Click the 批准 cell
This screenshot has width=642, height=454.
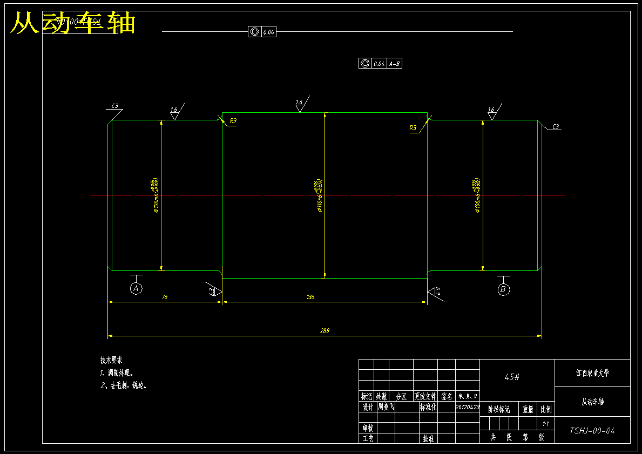[428, 438]
